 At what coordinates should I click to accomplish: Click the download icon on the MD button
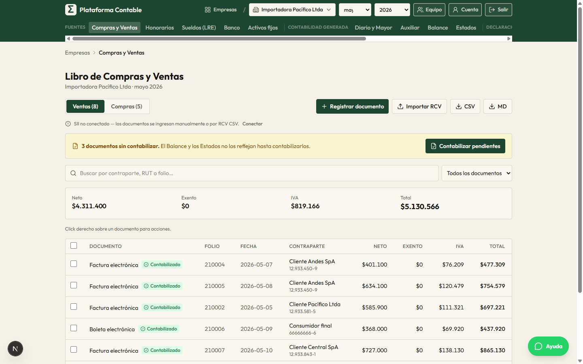click(x=492, y=106)
